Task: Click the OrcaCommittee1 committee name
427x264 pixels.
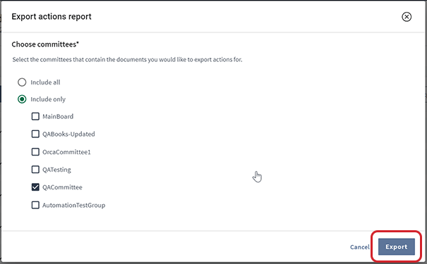Action: tap(66, 152)
